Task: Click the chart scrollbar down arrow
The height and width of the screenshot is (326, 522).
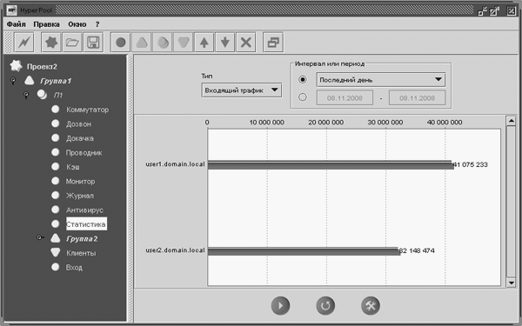Action: pyautogui.click(x=511, y=283)
